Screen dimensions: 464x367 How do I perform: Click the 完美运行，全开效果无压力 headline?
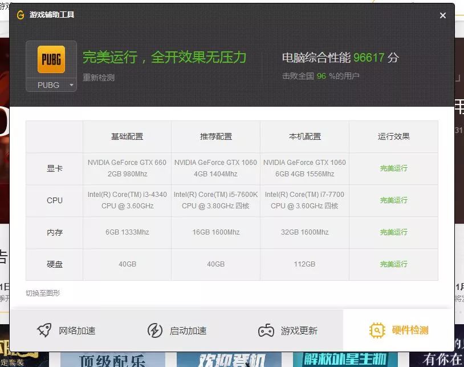(164, 57)
